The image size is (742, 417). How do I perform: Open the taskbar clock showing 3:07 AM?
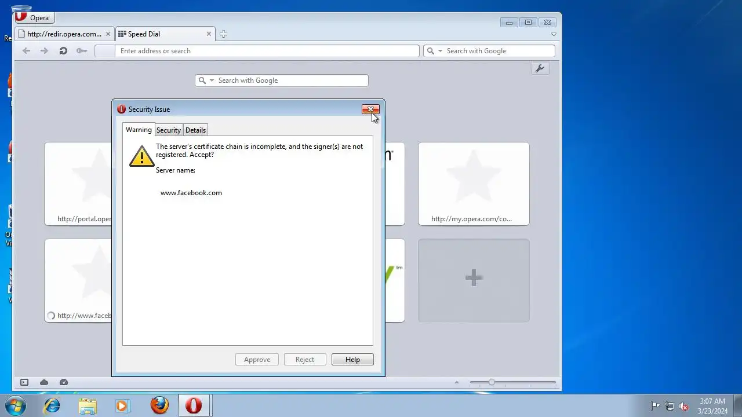click(712, 406)
